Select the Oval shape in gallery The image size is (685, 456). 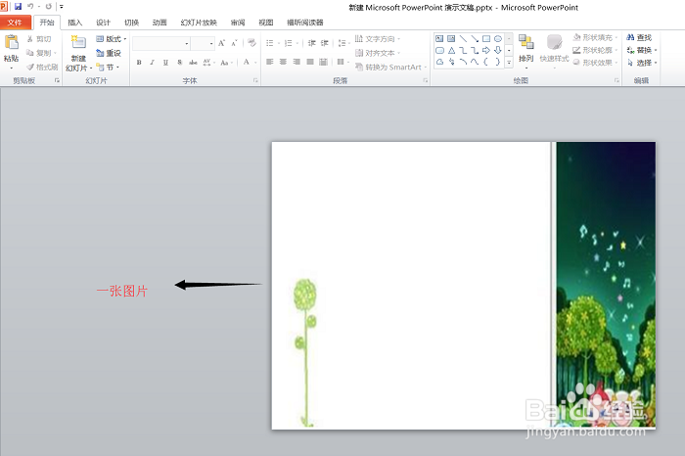[497, 39]
